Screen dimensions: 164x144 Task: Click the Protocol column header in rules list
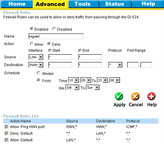pos(133,121)
